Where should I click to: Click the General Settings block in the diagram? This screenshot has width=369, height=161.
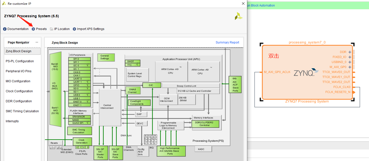click(x=106, y=57)
